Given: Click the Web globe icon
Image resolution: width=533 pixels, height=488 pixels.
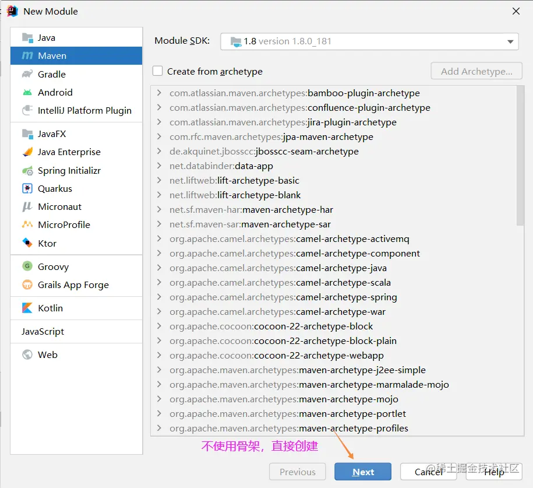Looking at the screenshot, I should tap(27, 354).
